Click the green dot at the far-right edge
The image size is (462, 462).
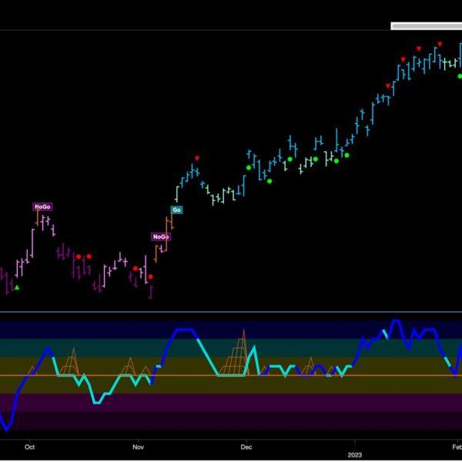pos(460,75)
